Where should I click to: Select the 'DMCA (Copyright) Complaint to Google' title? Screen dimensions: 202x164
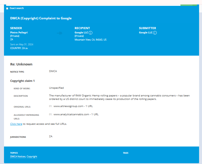coord(41,18)
